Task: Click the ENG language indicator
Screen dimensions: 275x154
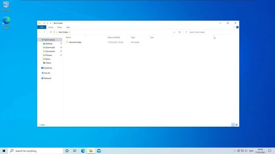Action: (251, 151)
